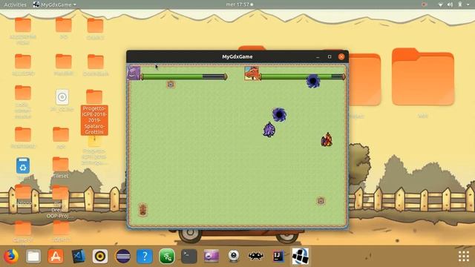The width and height of the screenshot is (475, 267).
Task: Launch Ubuntu Software from the dock
Action: [x=56, y=256]
